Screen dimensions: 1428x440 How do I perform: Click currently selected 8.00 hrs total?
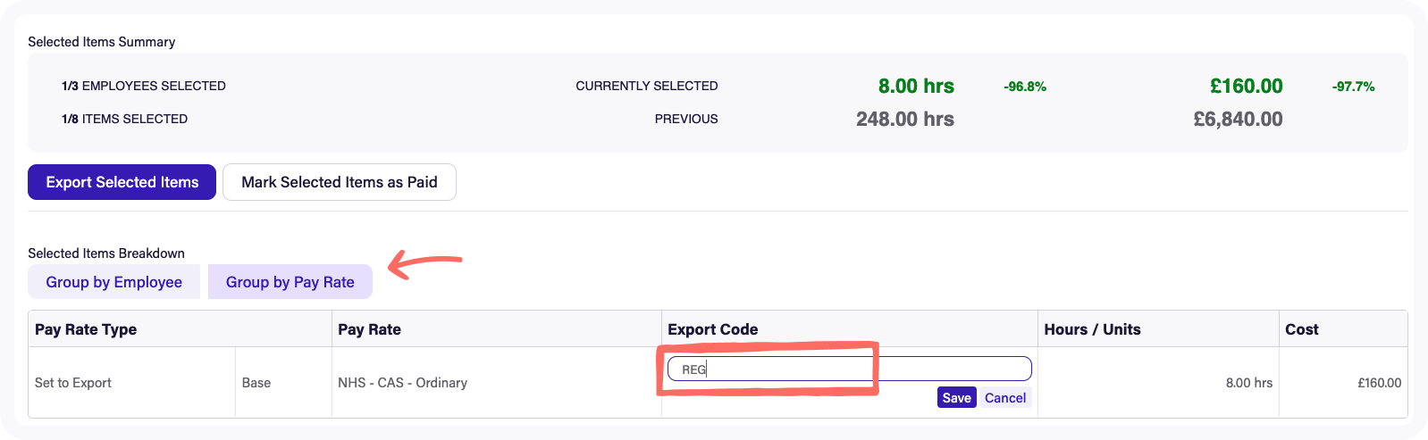tap(915, 87)
